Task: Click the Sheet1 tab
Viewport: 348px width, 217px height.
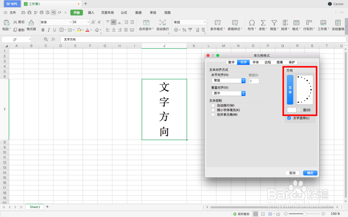Action: (34, 207)
